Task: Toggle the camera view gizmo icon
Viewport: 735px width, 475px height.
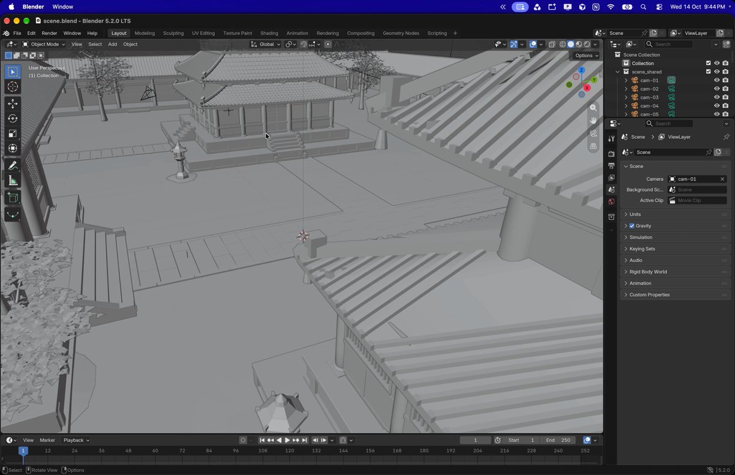Action: point(593,133)
